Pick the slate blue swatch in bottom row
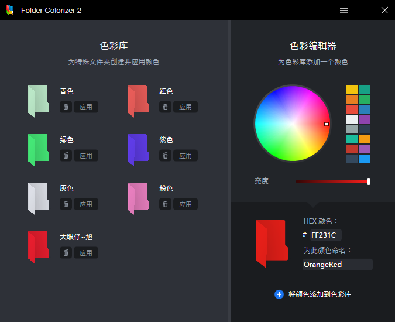Screen dimensions: 395x322 click(x=352, y=159)
